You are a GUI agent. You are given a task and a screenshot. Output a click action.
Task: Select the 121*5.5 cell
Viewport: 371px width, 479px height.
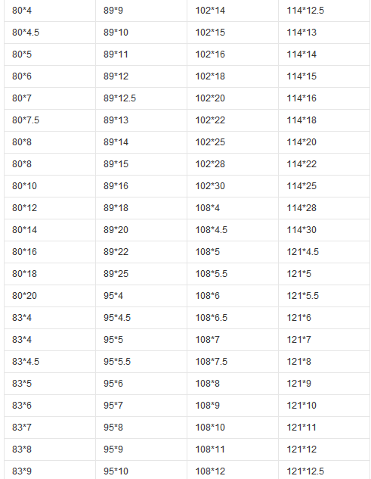324,296
